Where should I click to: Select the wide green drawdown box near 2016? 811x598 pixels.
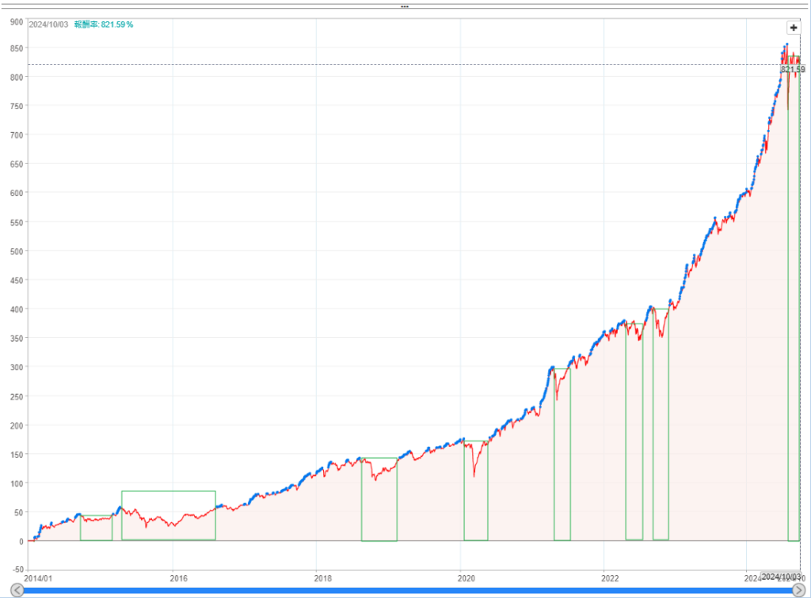coord(168,515)
